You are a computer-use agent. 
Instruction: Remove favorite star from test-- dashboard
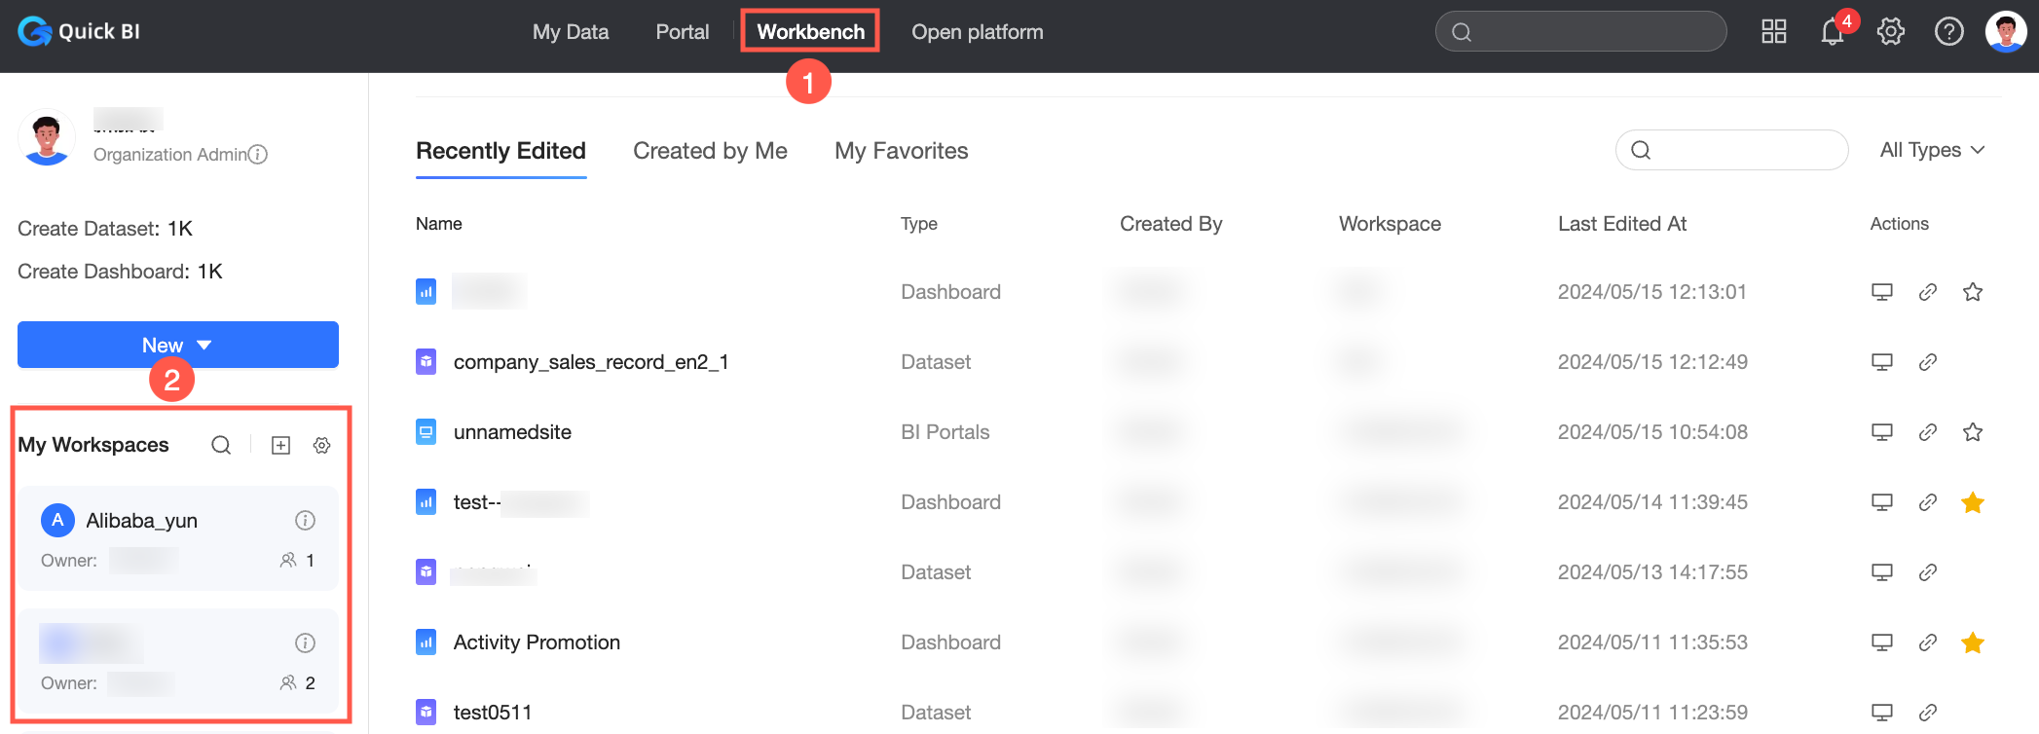(1973, 502)
